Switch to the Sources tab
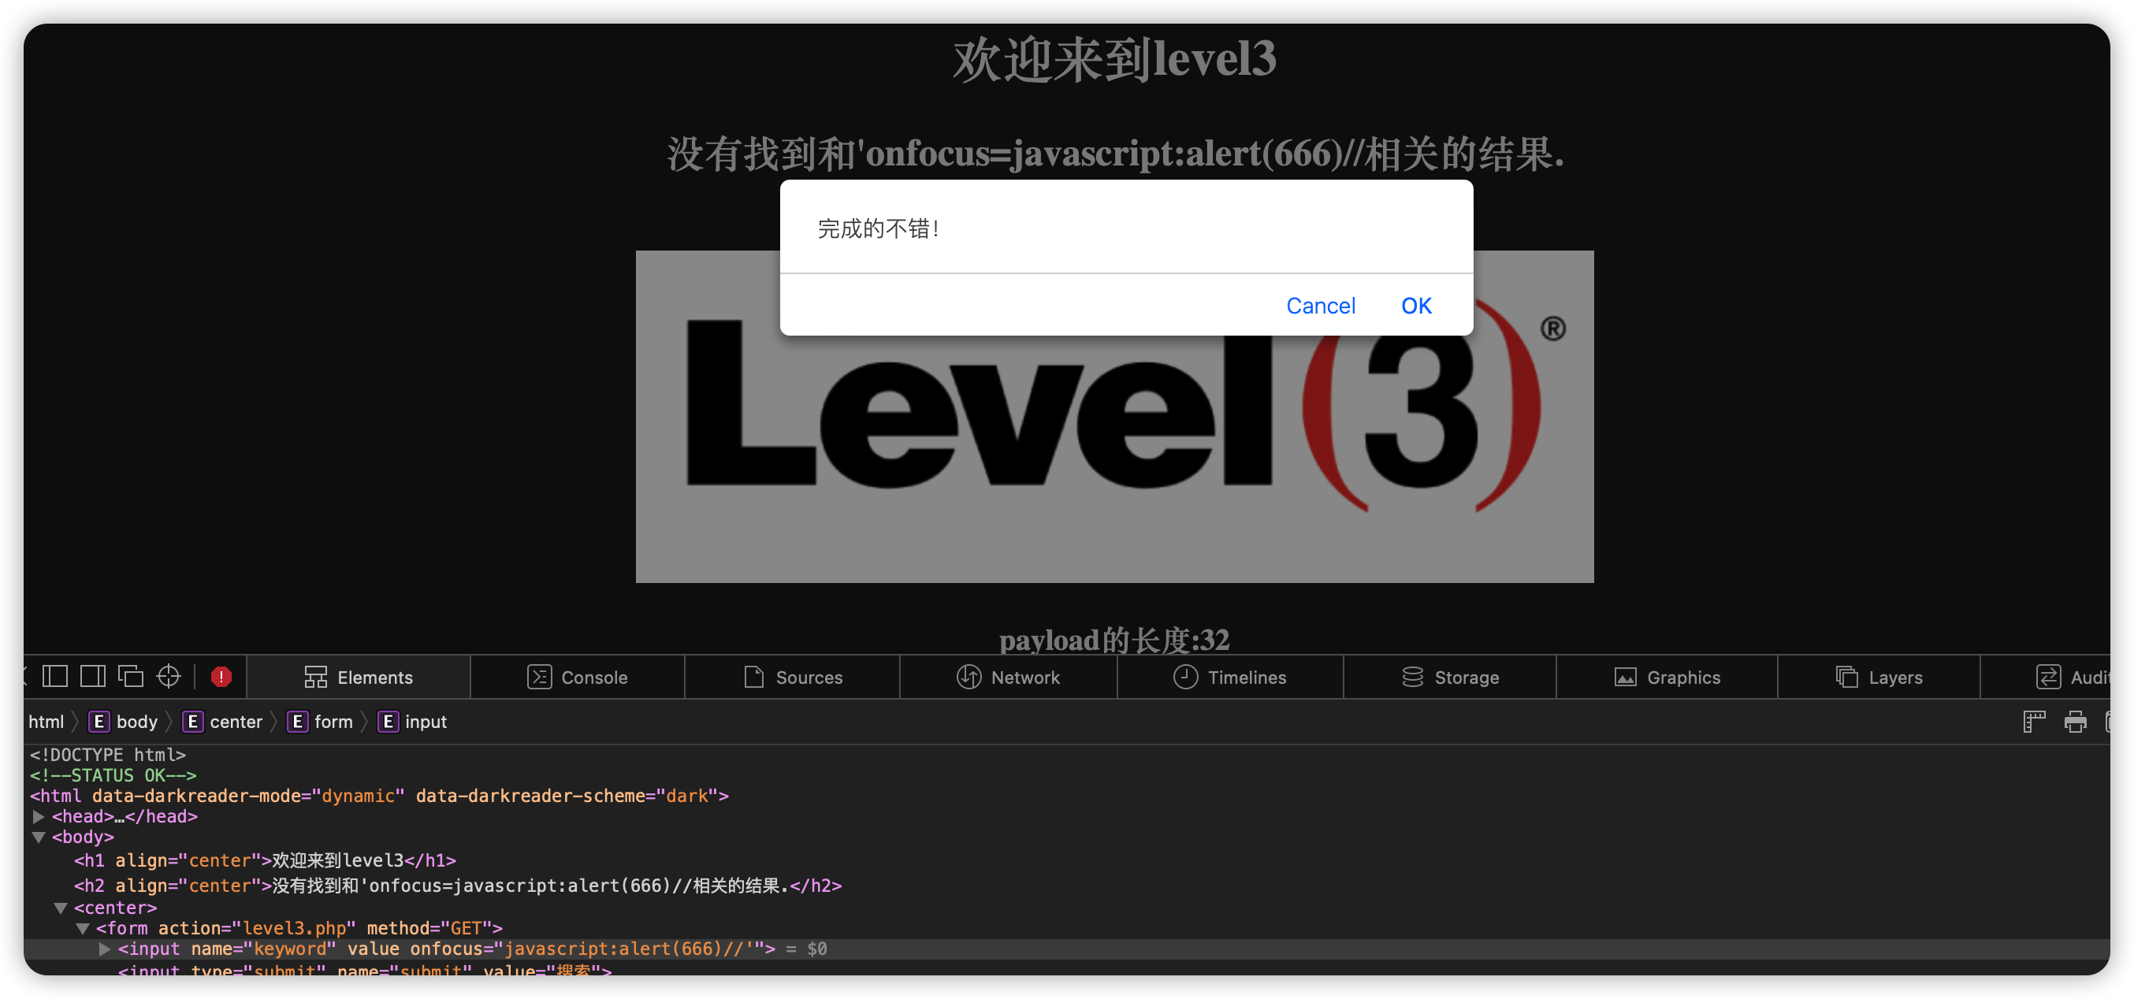 coord(793,677)
